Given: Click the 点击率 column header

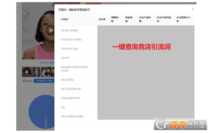Looking at the screenshot, I should [x=102, y=19].
